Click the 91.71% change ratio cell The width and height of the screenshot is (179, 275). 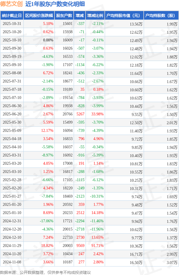coord(97,246)
